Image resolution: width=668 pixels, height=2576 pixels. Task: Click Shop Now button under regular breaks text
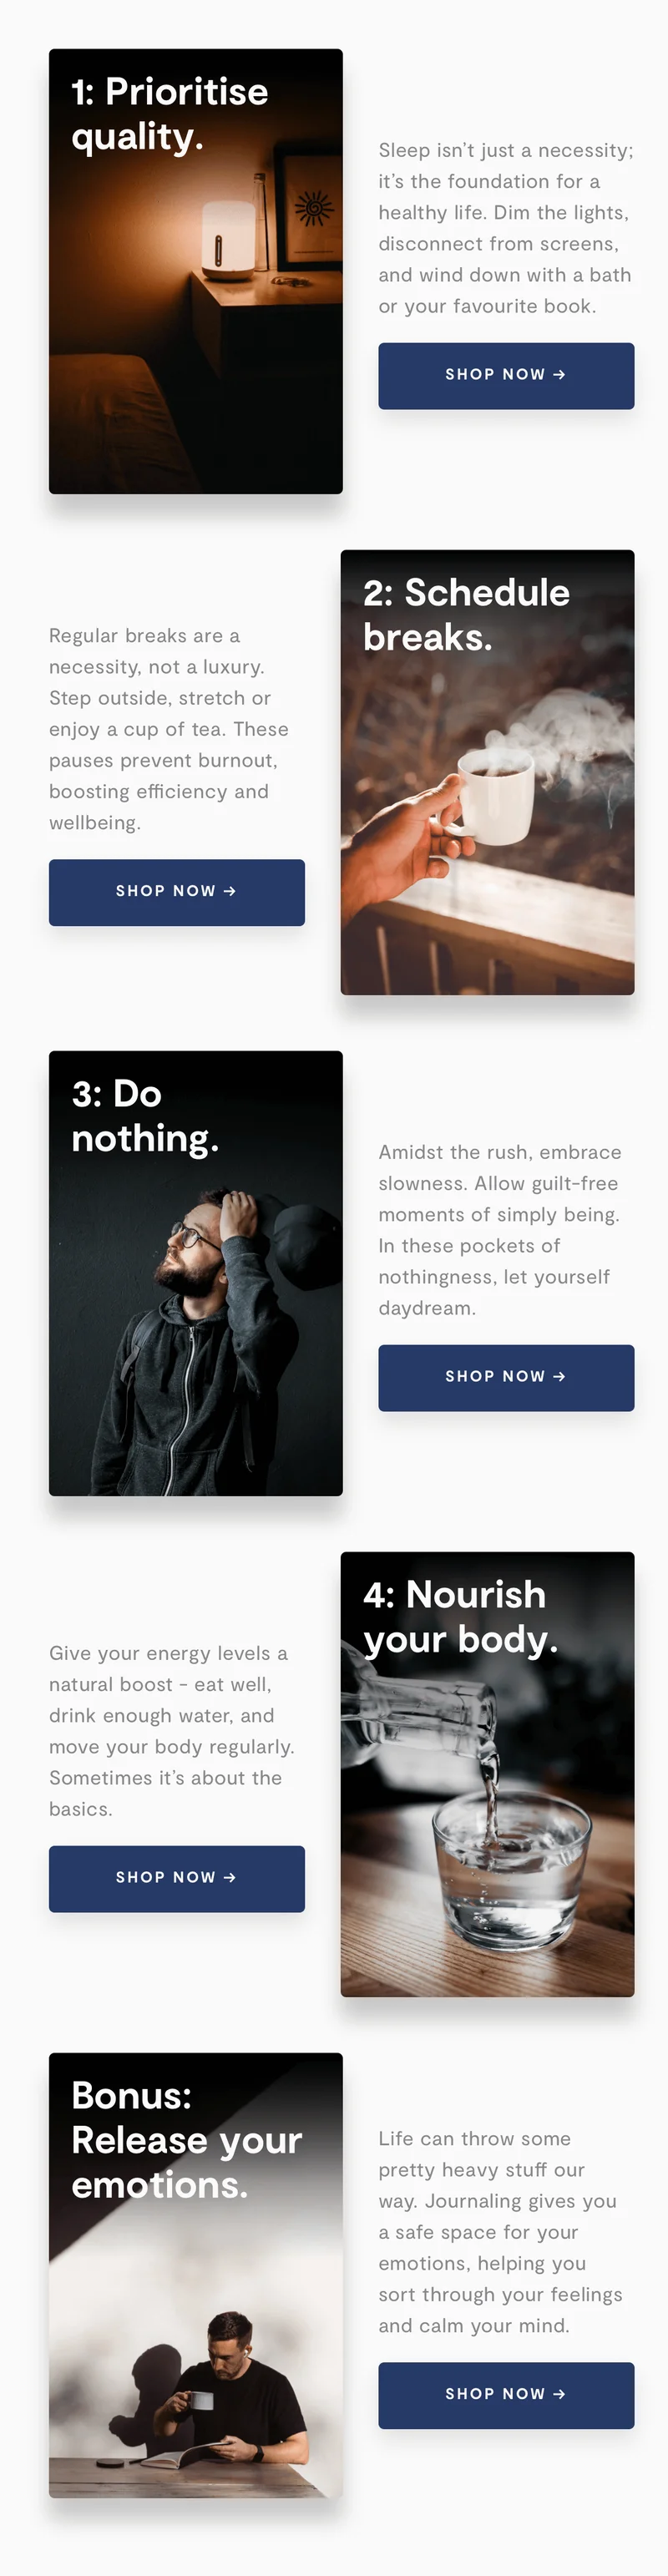pyautogui.click(x=177, y=892)
